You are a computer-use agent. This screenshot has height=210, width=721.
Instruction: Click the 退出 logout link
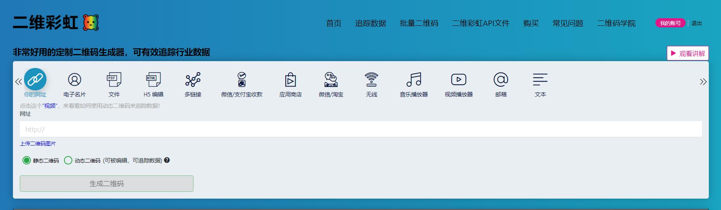697,23
